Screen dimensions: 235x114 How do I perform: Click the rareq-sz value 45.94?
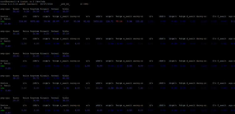[x=77, y=21]
